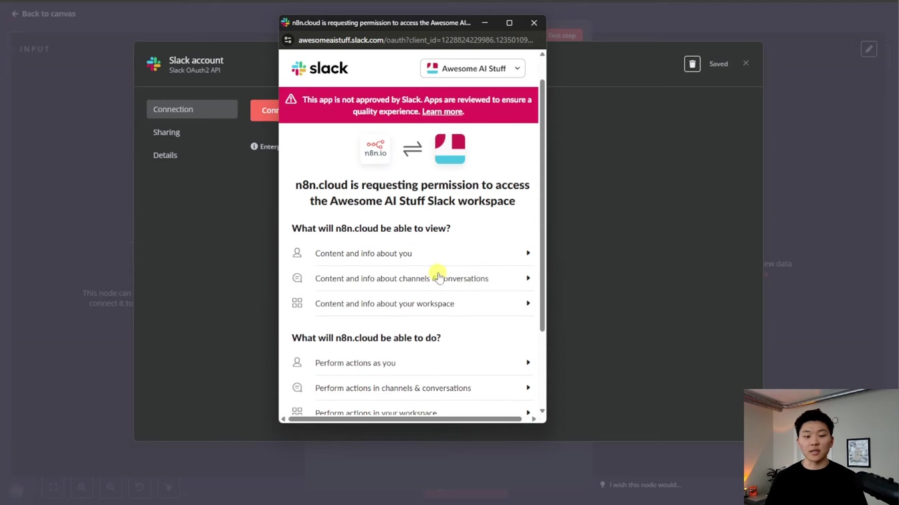Click the 'What will n8n.cloud be able to do?' heading

[x=367, y=338]
